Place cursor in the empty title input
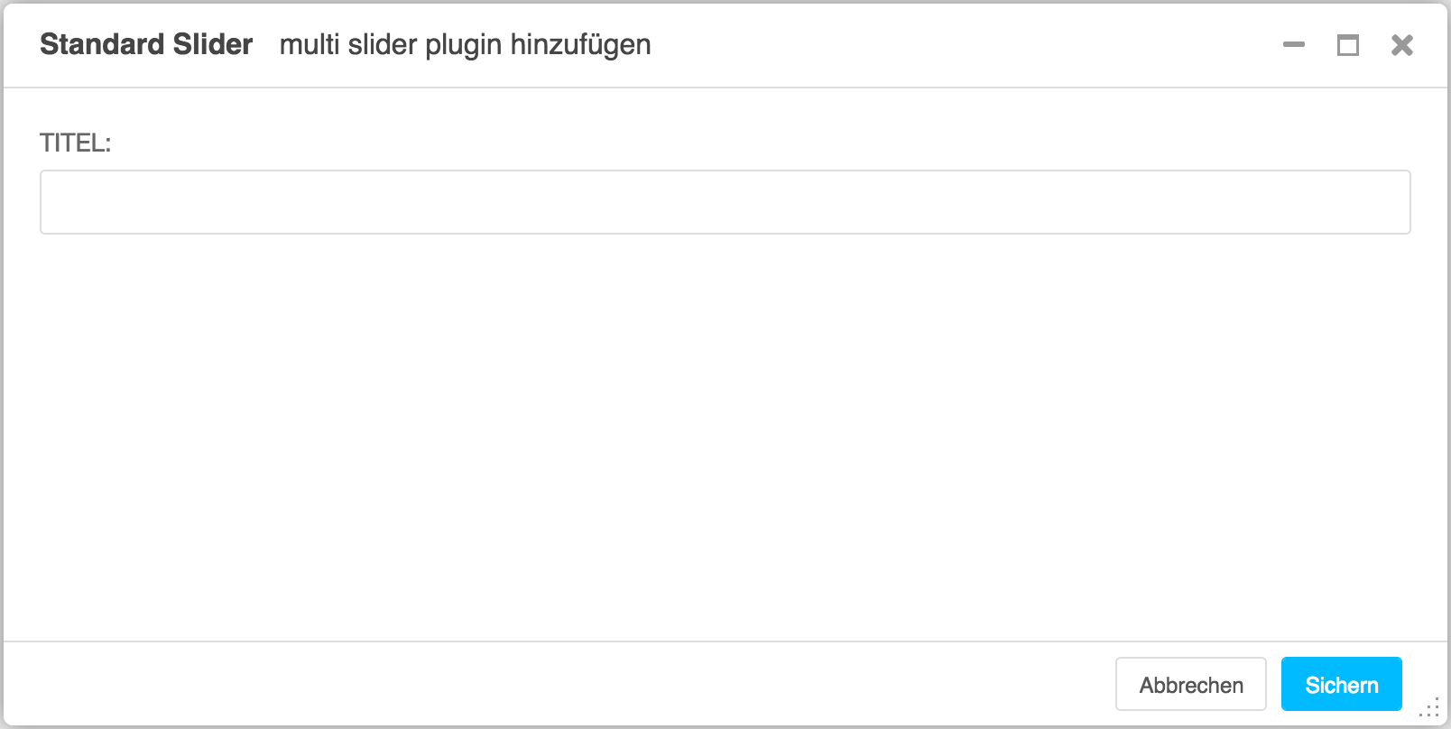 (x=725, y=202)
